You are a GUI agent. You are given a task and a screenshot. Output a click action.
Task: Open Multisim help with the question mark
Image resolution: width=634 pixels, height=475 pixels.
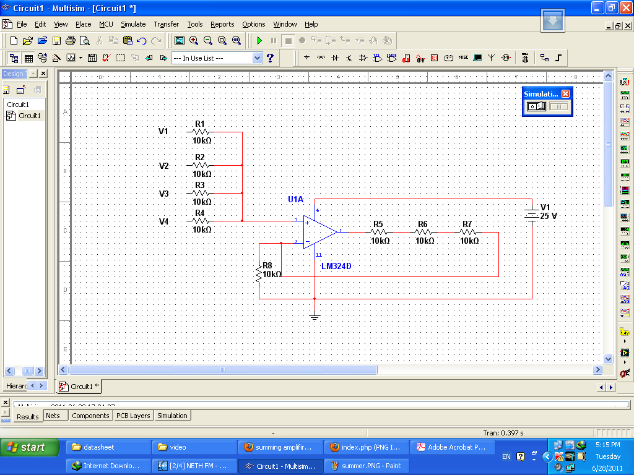[270, 58]
